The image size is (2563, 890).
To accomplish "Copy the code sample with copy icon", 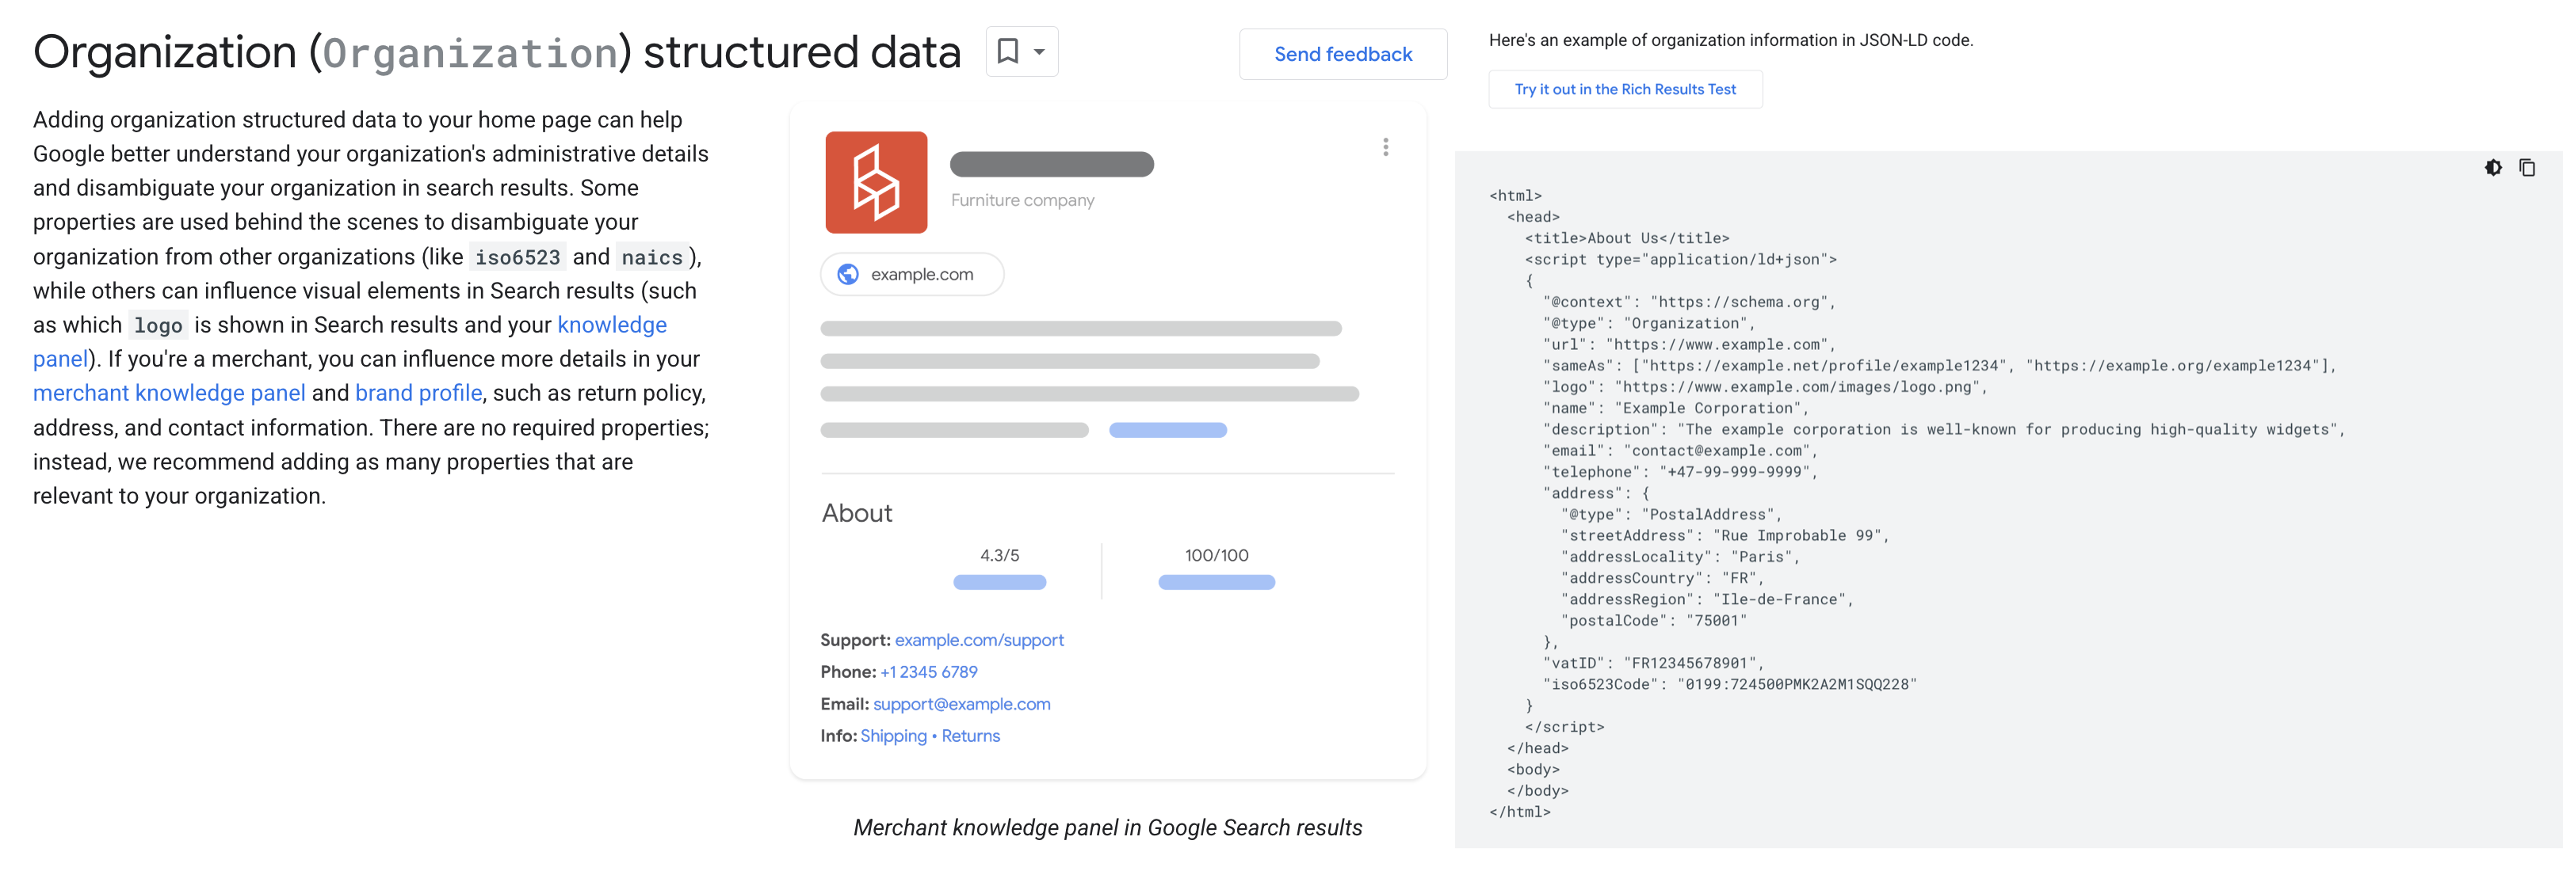I will point(2527,167).
